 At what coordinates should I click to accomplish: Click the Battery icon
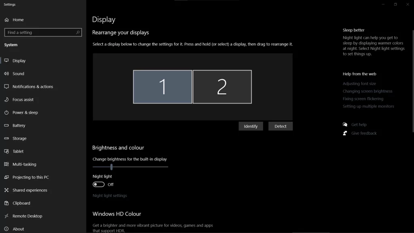click(x=6, y=125)
